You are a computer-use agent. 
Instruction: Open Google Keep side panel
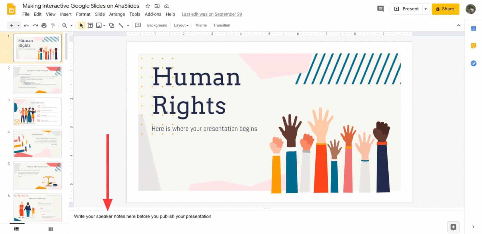[x=474, y=46]
